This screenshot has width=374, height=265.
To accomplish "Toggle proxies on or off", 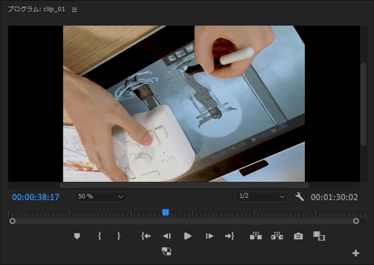I will coord(167,251).
